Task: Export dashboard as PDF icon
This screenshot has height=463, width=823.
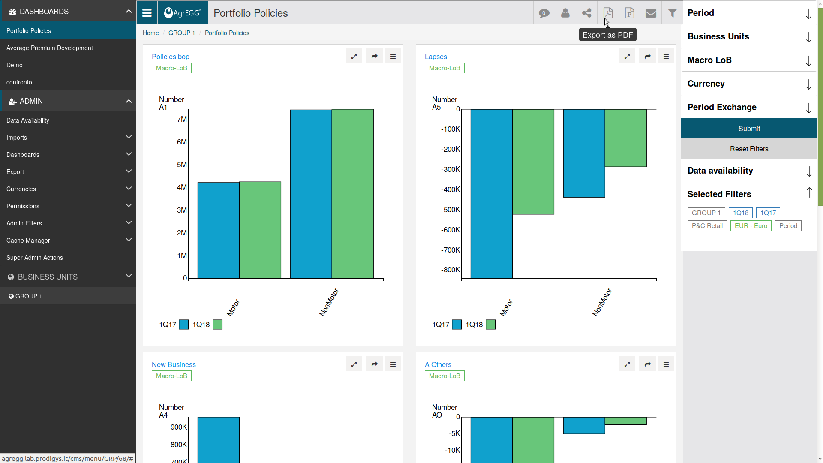Action: coord(608,13)
